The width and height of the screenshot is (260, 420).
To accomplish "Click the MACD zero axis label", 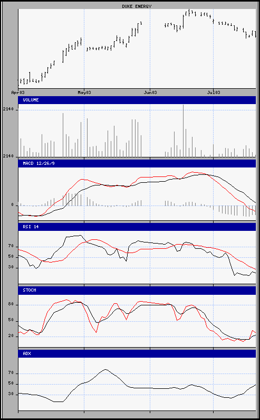I will click(12, 205).
